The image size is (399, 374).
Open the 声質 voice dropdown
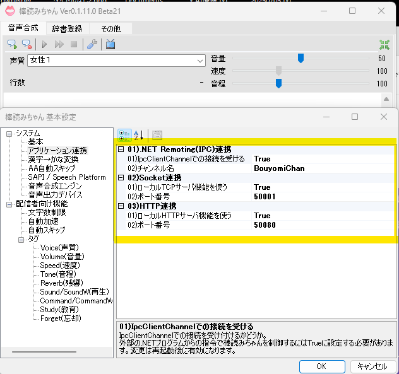pos(200,61)
